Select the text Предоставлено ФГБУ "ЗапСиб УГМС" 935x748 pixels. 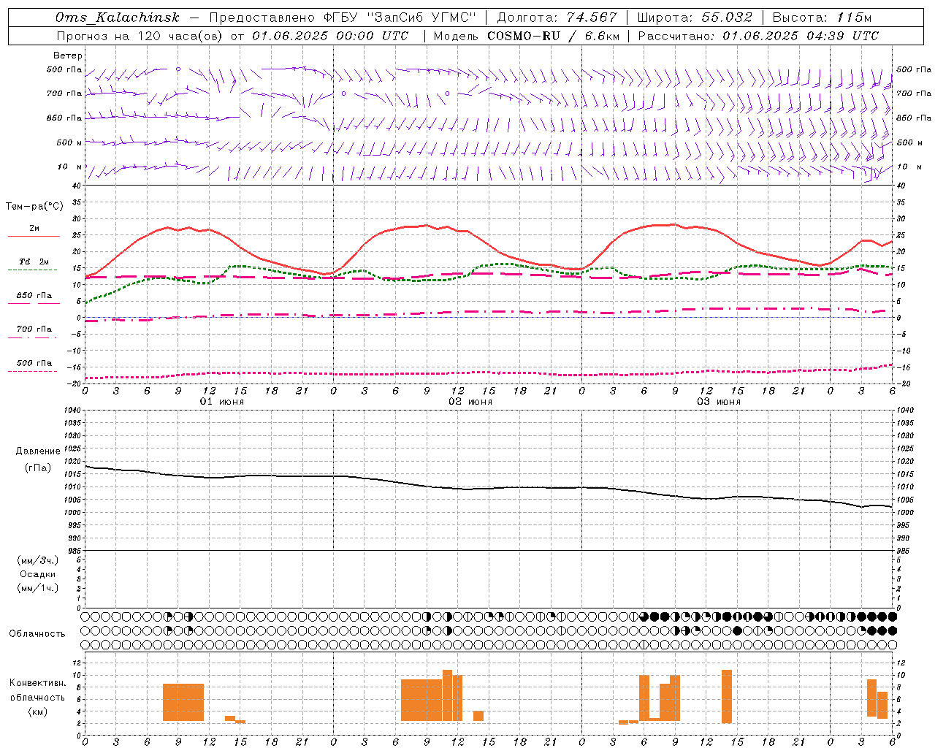click(343, 18)
